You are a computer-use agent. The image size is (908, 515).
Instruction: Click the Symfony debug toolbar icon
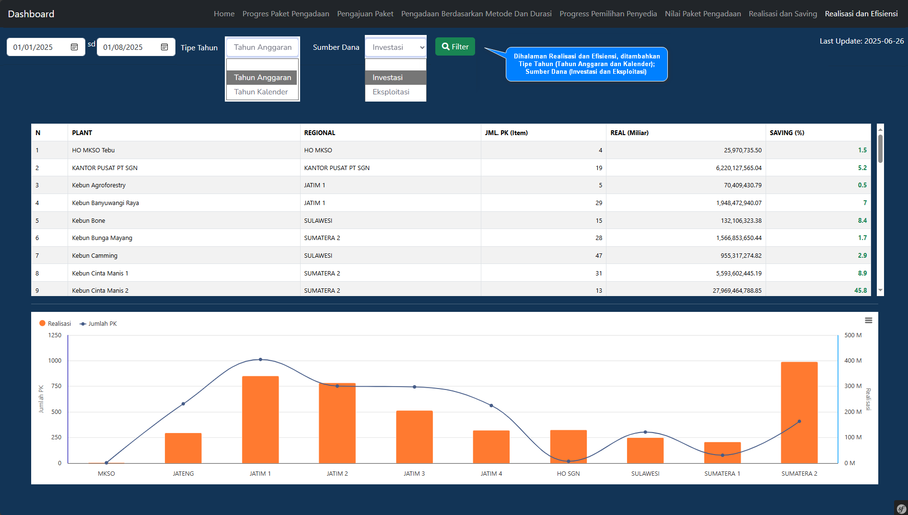[901, 508]
